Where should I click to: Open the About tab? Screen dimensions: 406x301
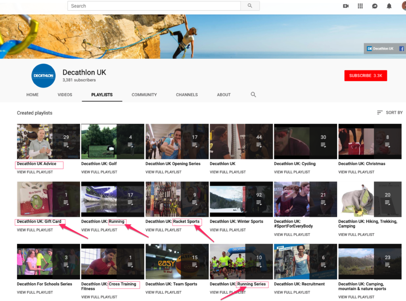(x=224, y=95)
